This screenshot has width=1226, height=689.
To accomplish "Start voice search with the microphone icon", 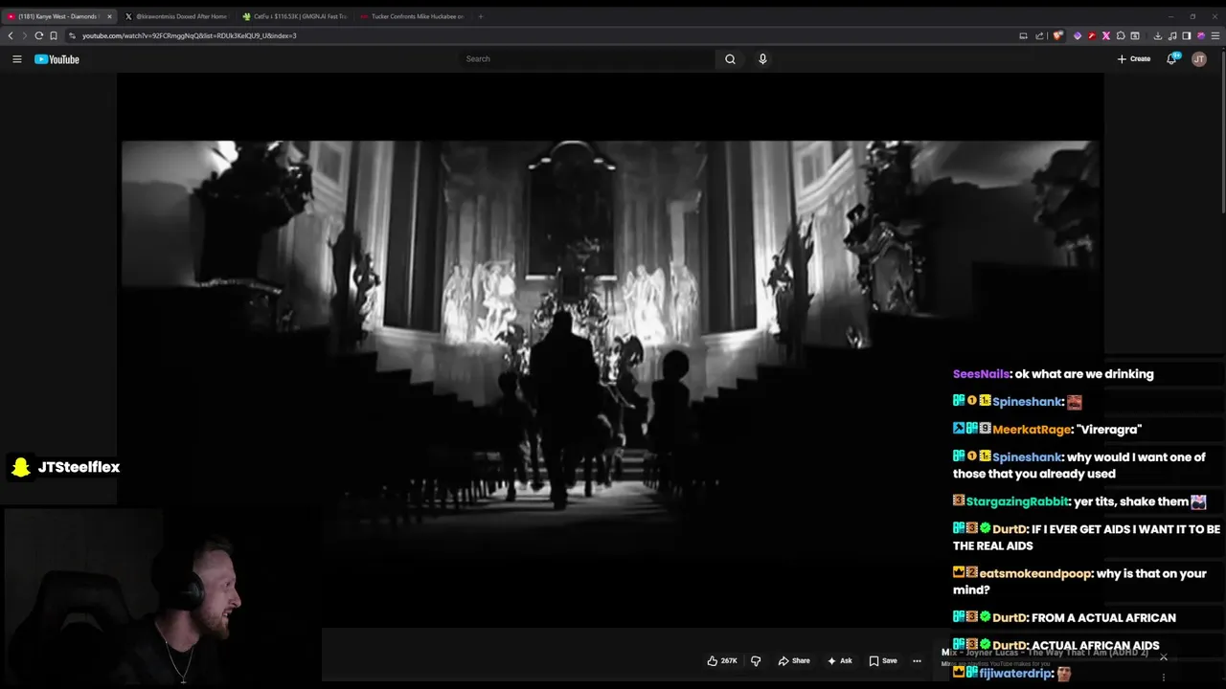I will (x=762, y=59).
